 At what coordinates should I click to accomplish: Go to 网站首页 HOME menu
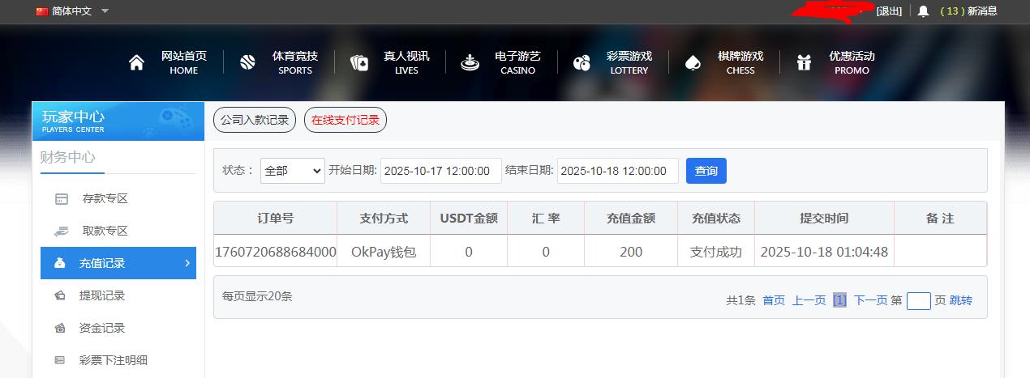[x=184, y=62]
